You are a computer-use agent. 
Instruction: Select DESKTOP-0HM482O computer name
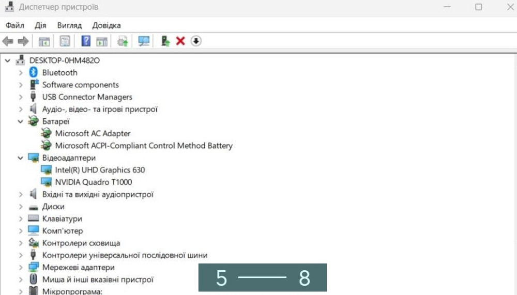point(64,60)
